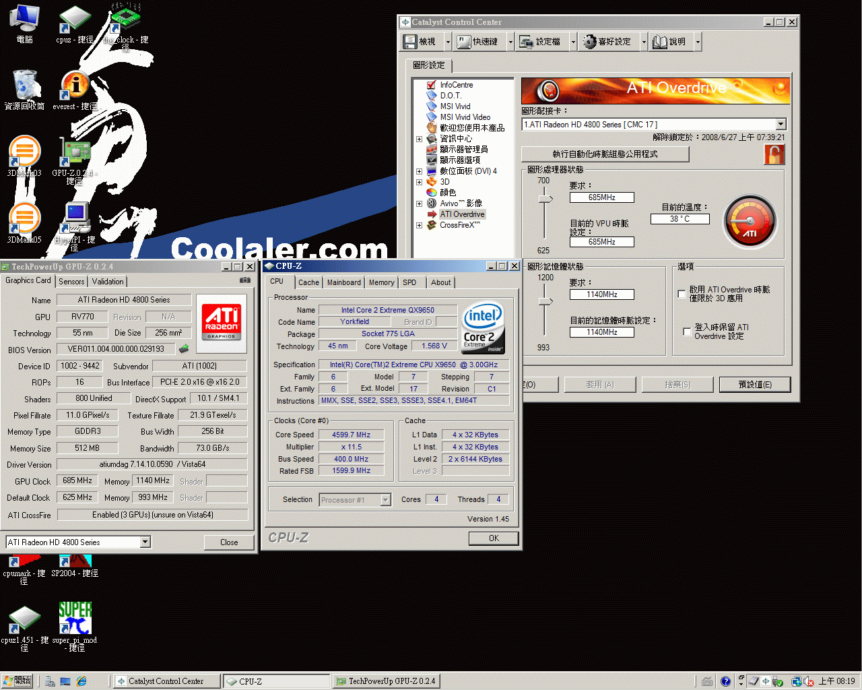The image size is (862, 690).
Task: Open the Processor #1 selection dropdown
Action: pos(386,499)
